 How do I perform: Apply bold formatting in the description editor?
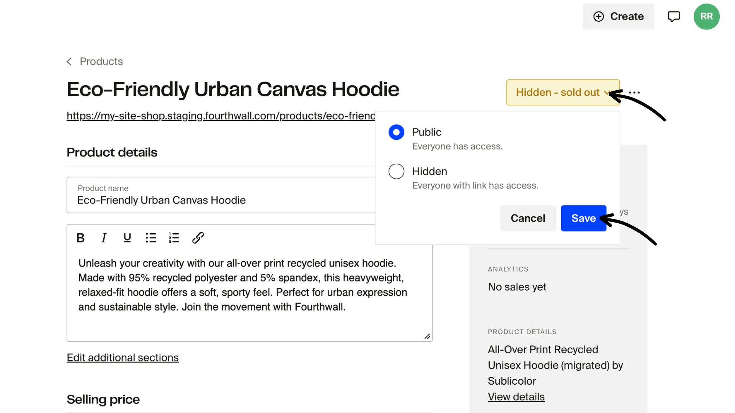pos(80,237)
